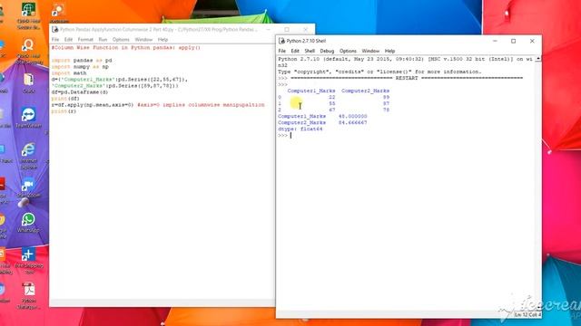Image resolution: width=581 pixels, height=326 pixels.
Task: Click the df.apply(np.mean,axis=0) code line
Action: click(x=158, y=105)
